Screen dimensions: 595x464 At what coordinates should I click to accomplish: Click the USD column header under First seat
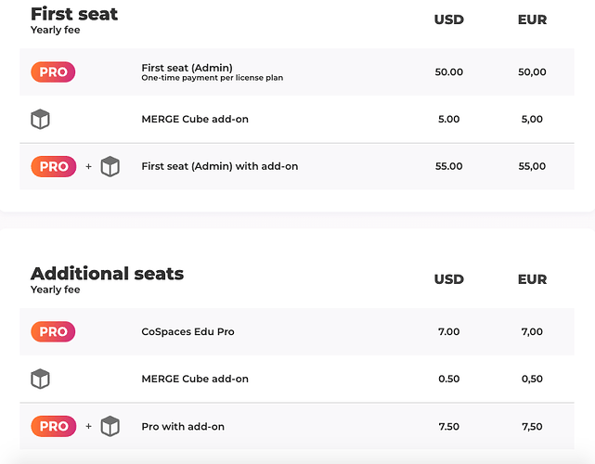448,19
